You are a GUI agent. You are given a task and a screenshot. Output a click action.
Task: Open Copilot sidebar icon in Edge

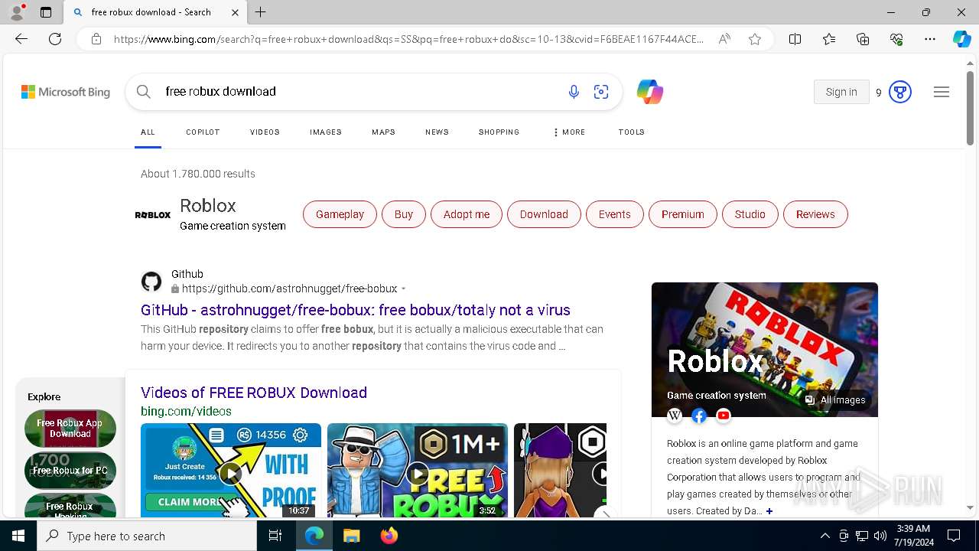pos(961,39)
